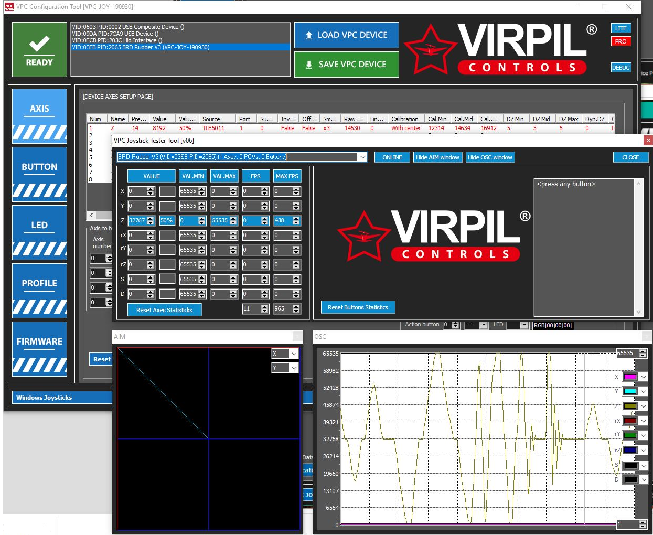Select VID:0ECB Hid Interface row
The image size is (653, 535).
pyautogui.click(x=180, y=40)
